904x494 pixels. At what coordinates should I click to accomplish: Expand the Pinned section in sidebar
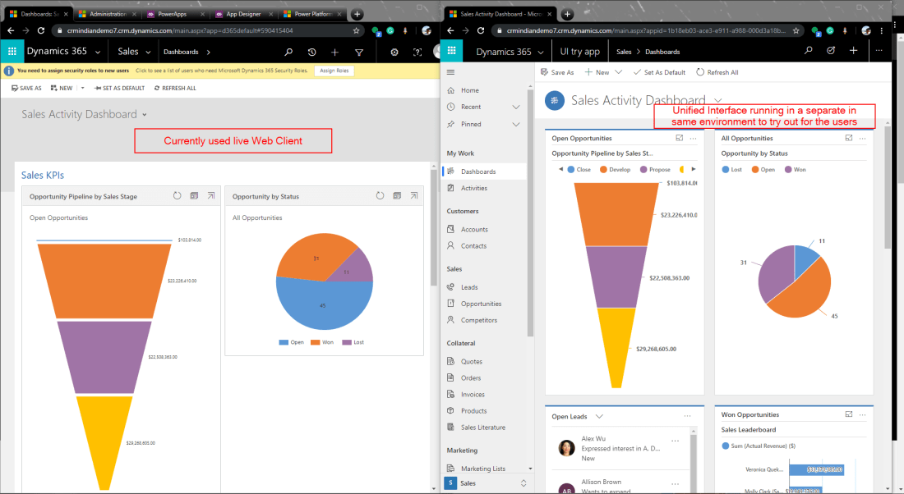(516, 124)
